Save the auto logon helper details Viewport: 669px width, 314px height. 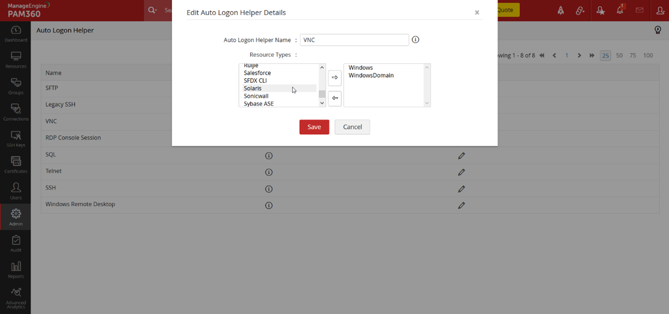pos(314,127)
